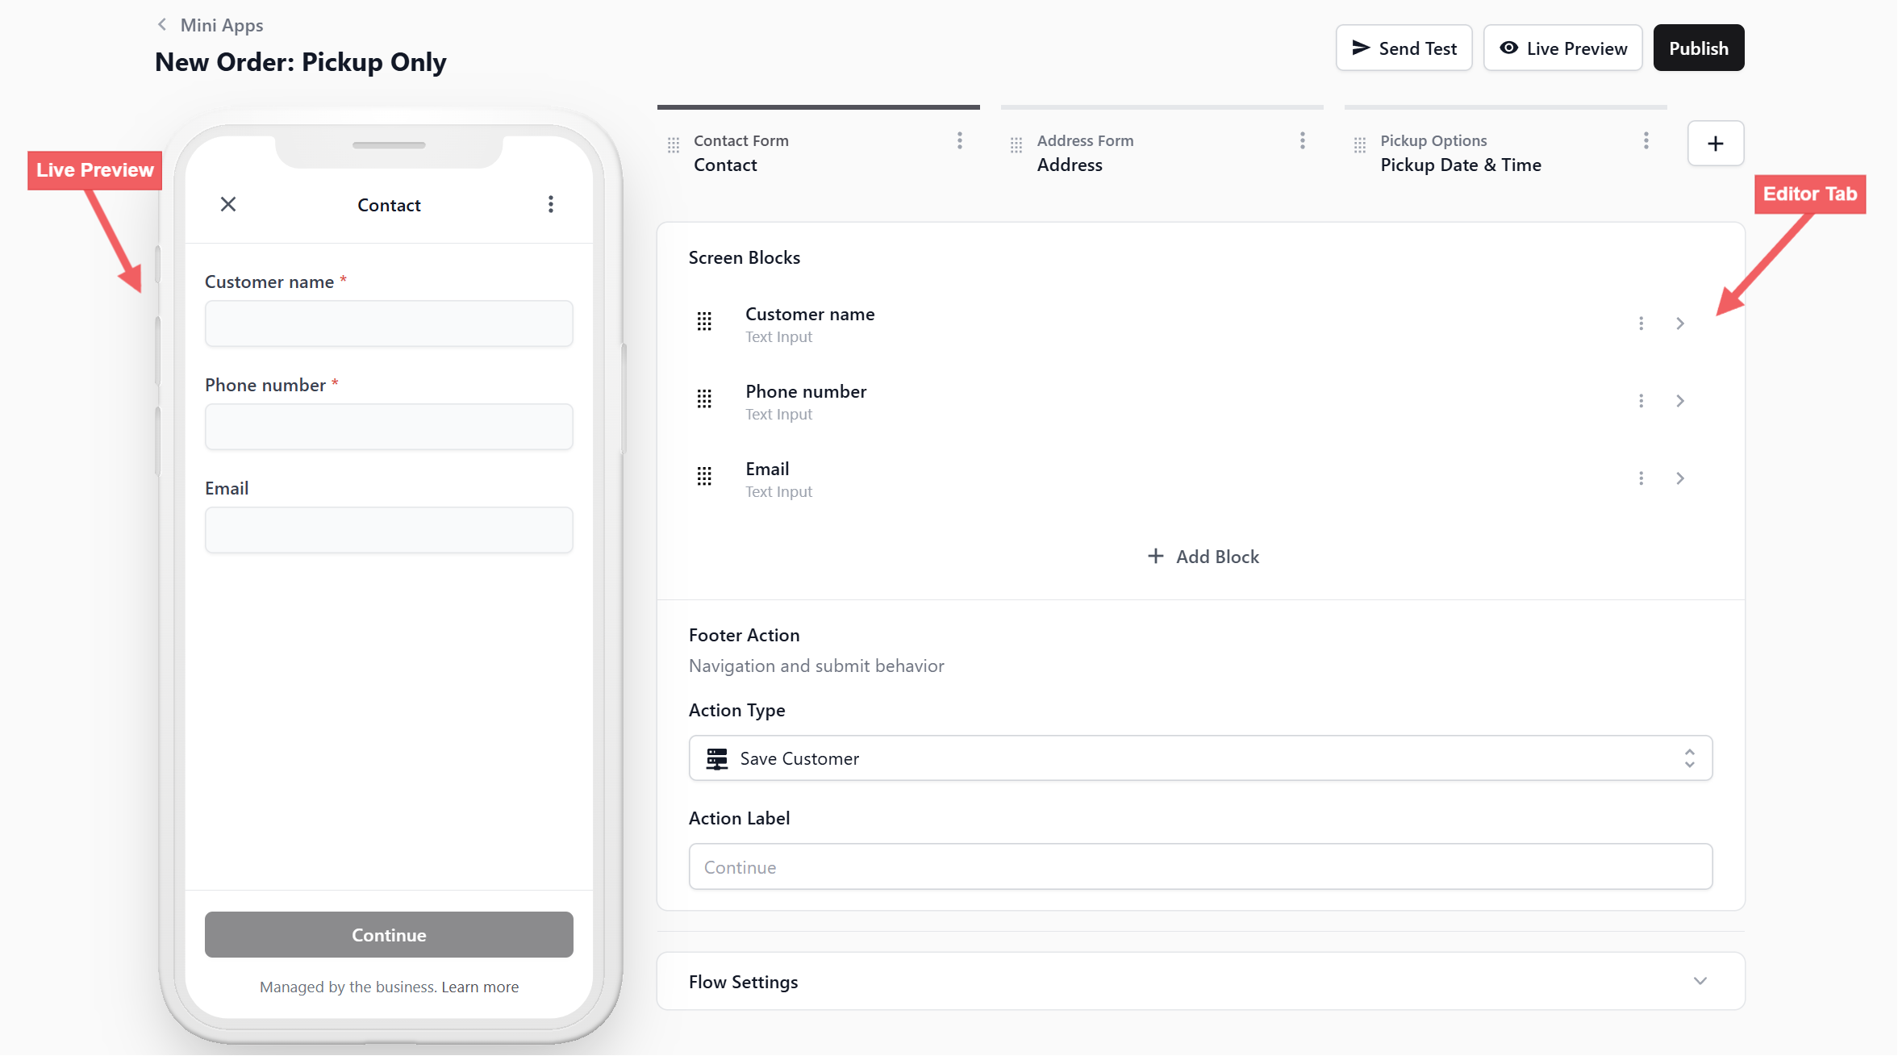The height and width of the screenshot is (1056, 1898).
Task: Expand the Flow Settings section
Action: pyautogui.click(x=1700, y=982)
